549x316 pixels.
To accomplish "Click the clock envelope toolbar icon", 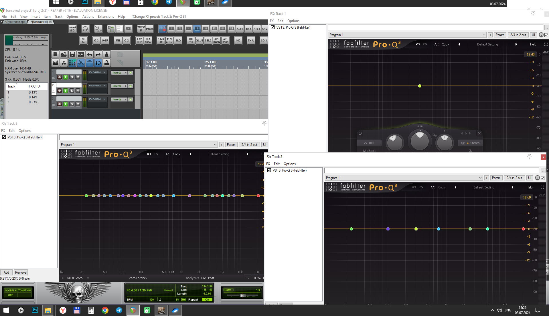I will (98, 29).
